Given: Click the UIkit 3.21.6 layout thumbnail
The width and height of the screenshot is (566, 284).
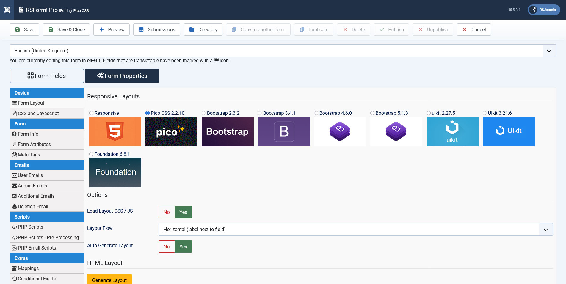Looking at the screenshot, I should (508, 131).
